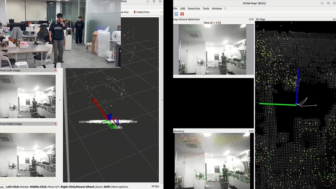Click the blue refresh icon in RTAB-Map toolbar
336x189 pixels.
176,14
